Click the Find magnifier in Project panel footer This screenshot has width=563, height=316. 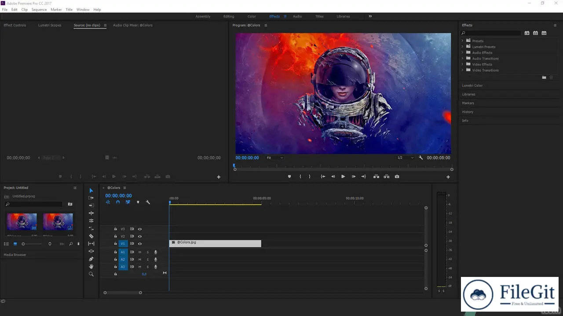coord(71,244)
